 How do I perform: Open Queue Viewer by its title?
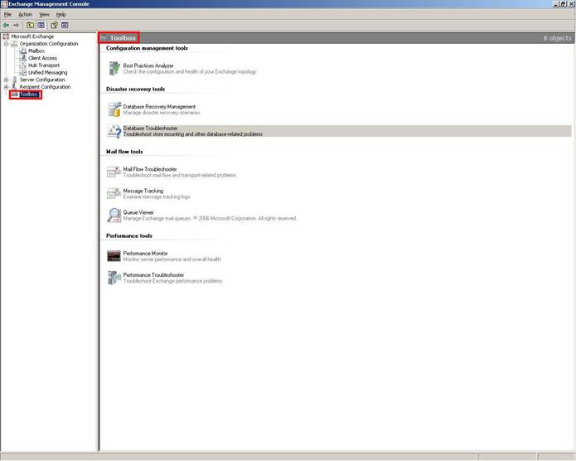coord(138,212)
